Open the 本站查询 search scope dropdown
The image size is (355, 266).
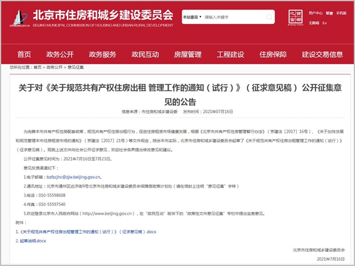(192, 17)
